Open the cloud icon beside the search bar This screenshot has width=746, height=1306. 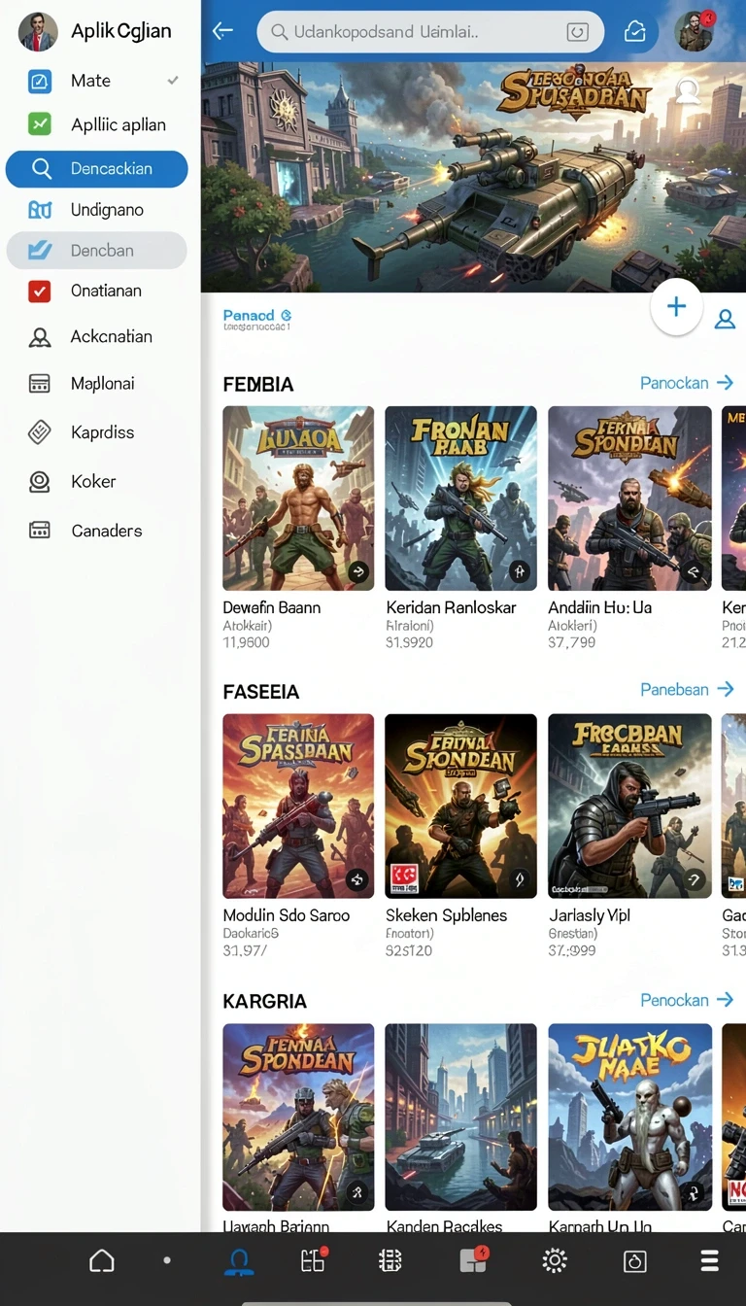(634, 32)
